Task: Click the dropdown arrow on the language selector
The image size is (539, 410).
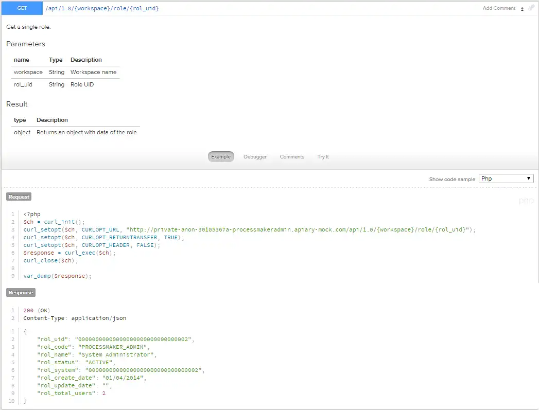Action: coord(528,178)
